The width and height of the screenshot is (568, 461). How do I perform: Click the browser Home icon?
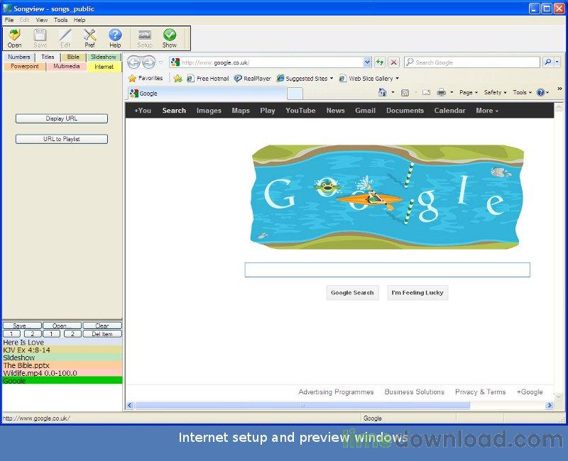click(x=383, y=92)
